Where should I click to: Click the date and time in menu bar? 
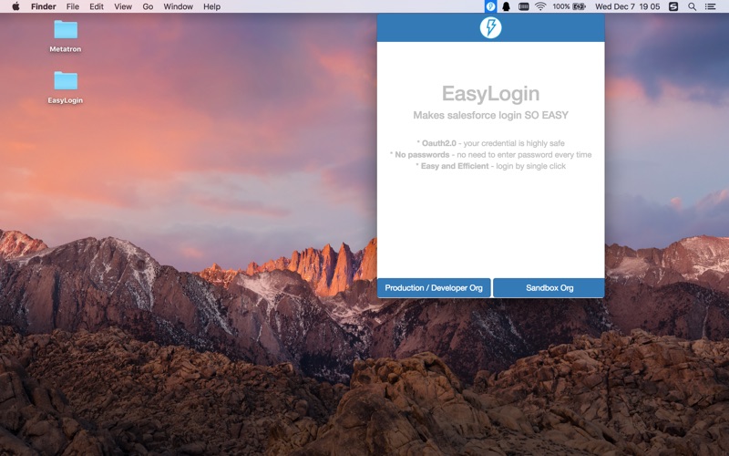(x=627, y=6)
